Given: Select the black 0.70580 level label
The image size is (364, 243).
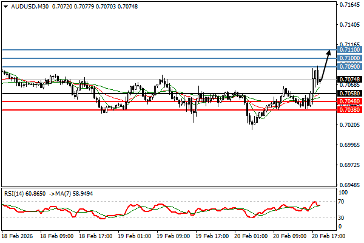Looking at the screenshot, I should pos(349,94).
